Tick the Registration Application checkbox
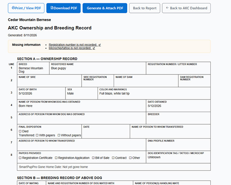Image resolution: width=231 pixels, height=185 pixels. (56, 158)
